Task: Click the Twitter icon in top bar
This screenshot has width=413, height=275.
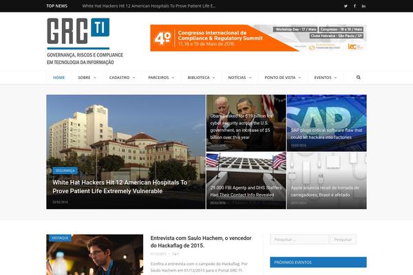Action: pos(346,5)
